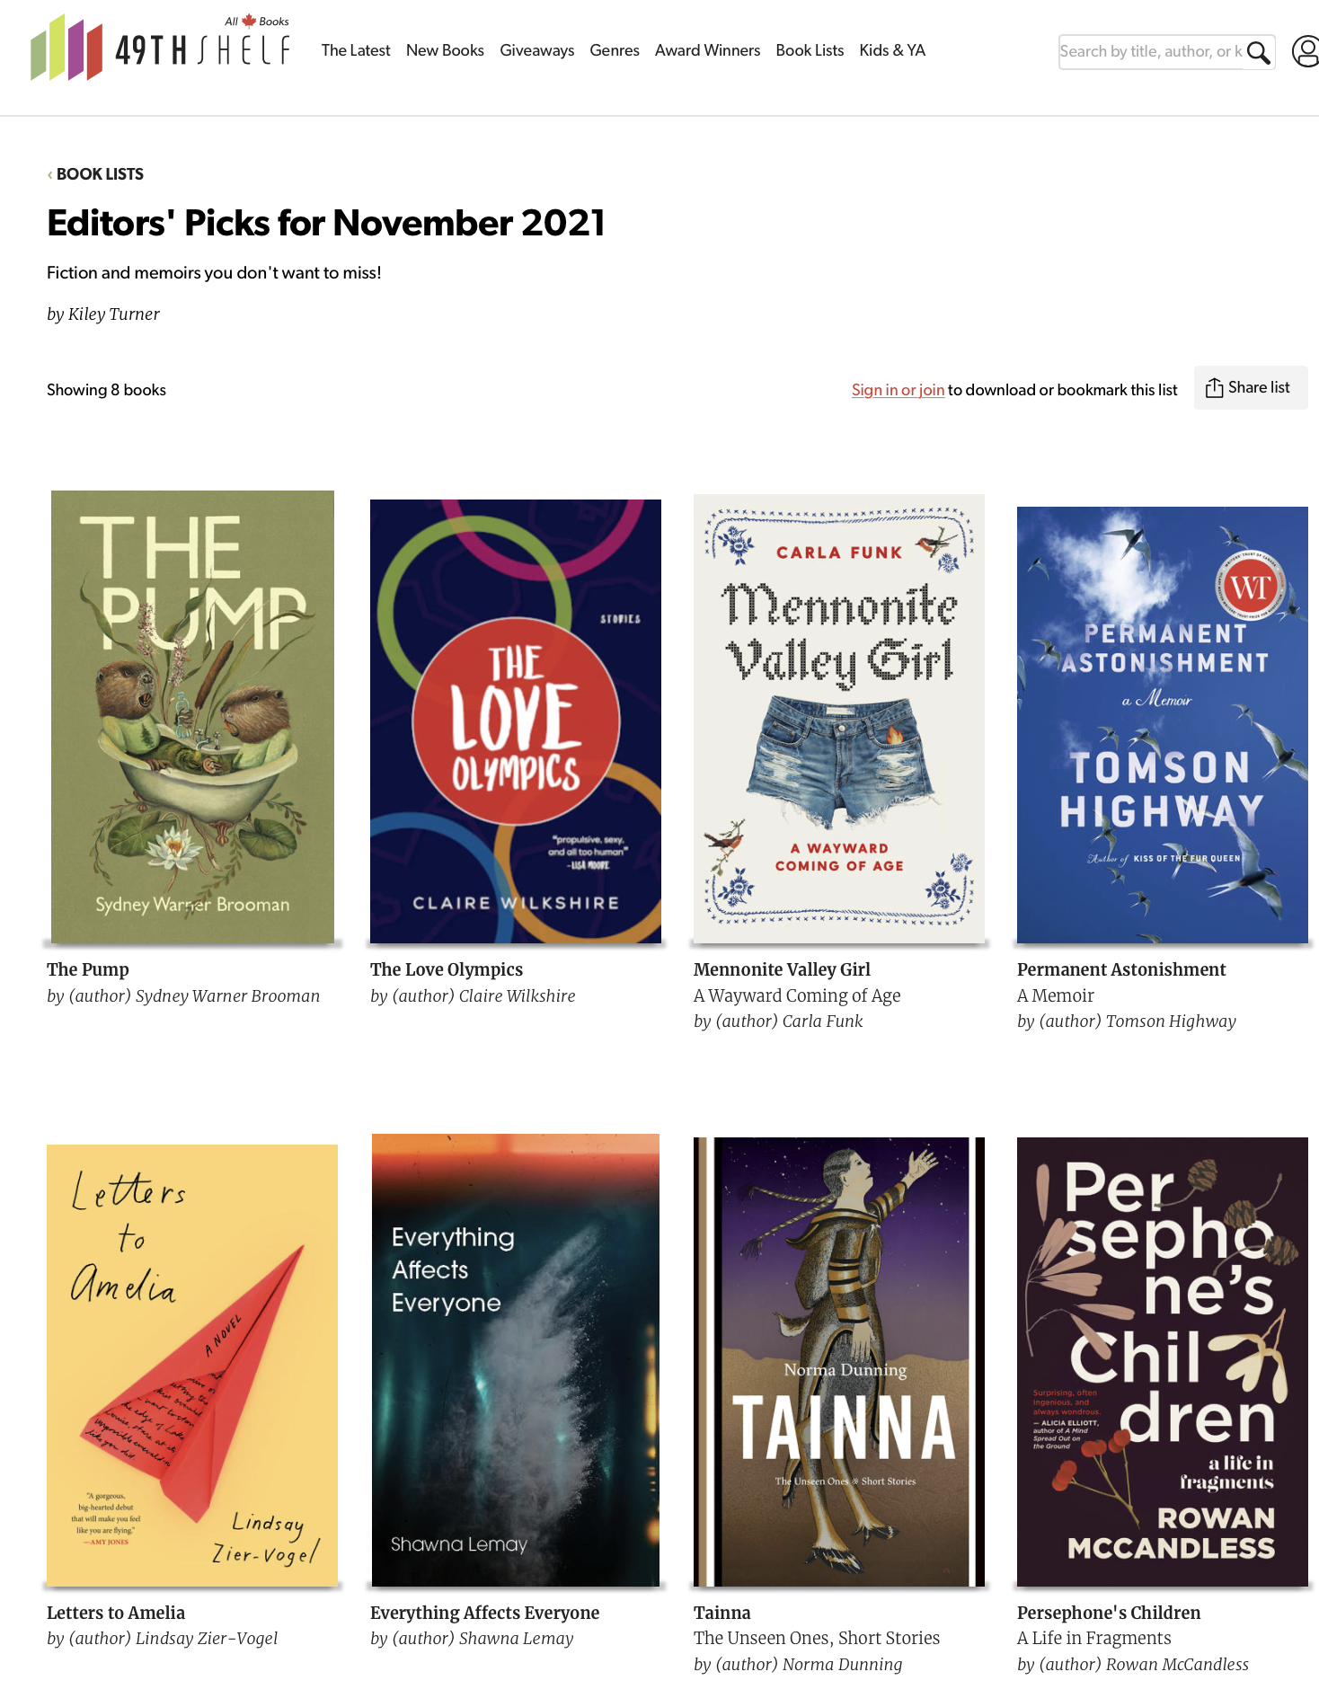Viewport: 1319px width, 1698px height.
Task: Open The Love Olympics cover image
Action: point(516,721)
